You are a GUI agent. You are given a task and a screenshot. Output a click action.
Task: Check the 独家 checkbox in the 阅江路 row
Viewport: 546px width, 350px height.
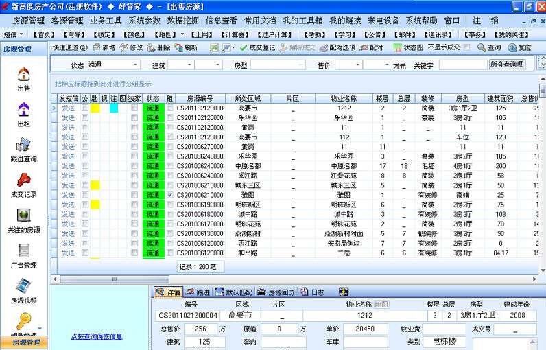[134, 176]
